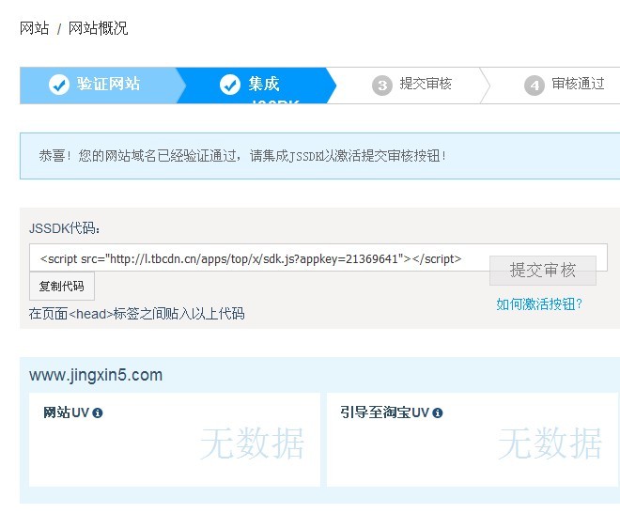This screenshot has width=620, height=529.
Task: Click the checkmark icon beside 集成
Action: pos(230,85)
